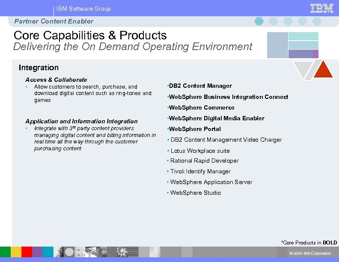339x262 pixels.
Task: Click 'Delivering the On Demand Operating Environment'
Action: 133,47
